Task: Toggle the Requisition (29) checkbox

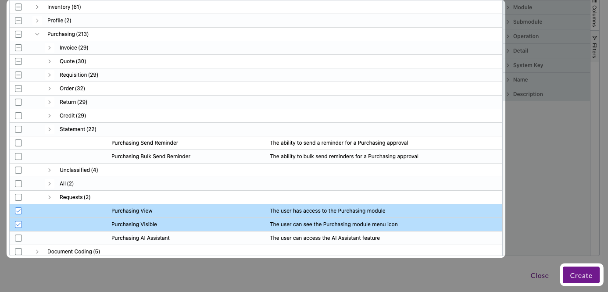Action: tap(18, 75)
